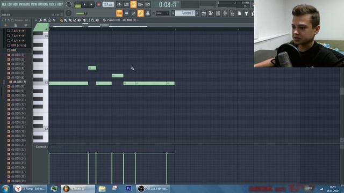Screen dimensions: 344x193
Task: Toggle the typing keyboard to piano icon
Action: pyautogui.click(x=119, y=13)
